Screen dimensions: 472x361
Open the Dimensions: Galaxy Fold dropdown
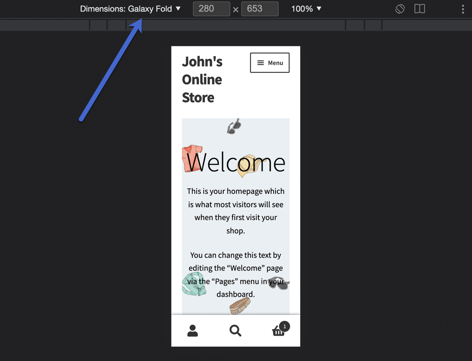(130, 9)
